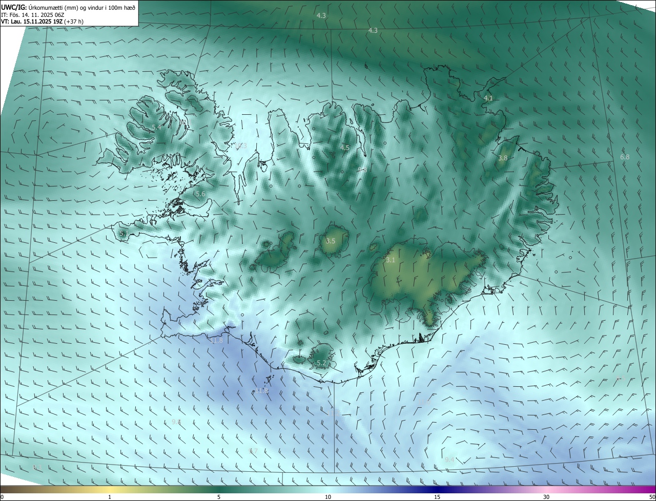
Task: Click the 4.1 value label on the map
Action: tap(488, 98)
